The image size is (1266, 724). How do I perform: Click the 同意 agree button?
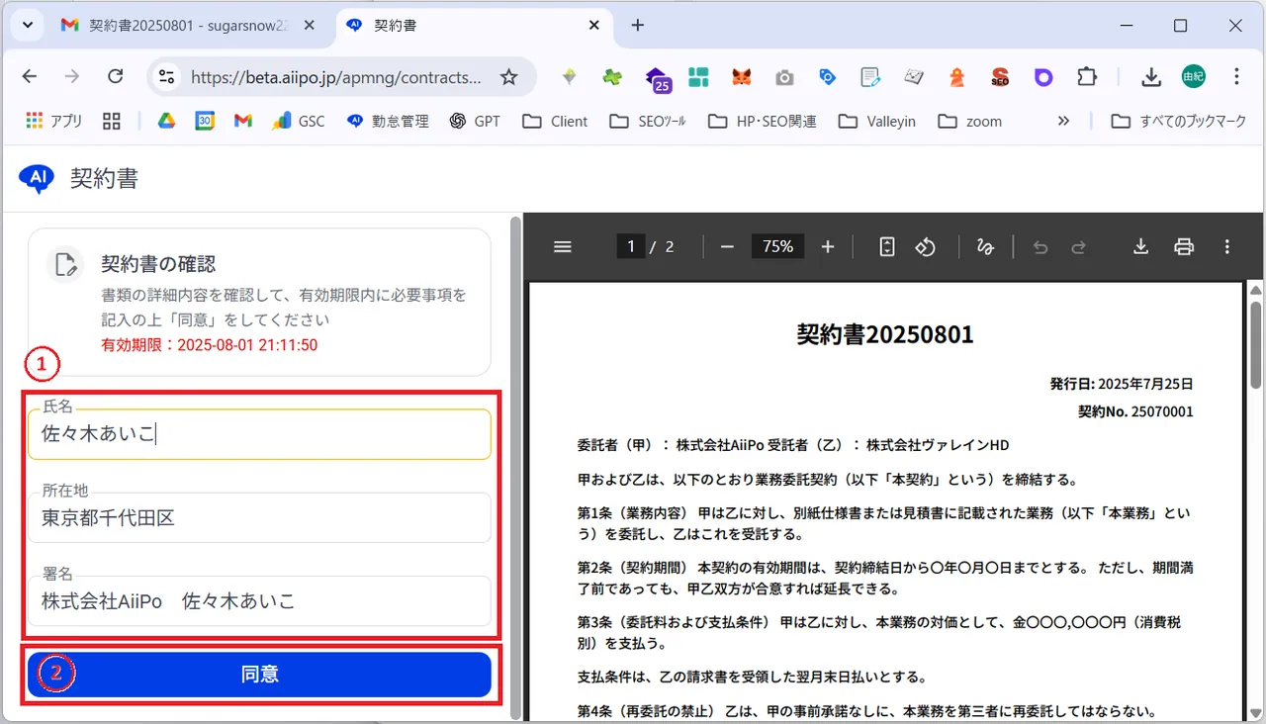(x=259, y=675)
